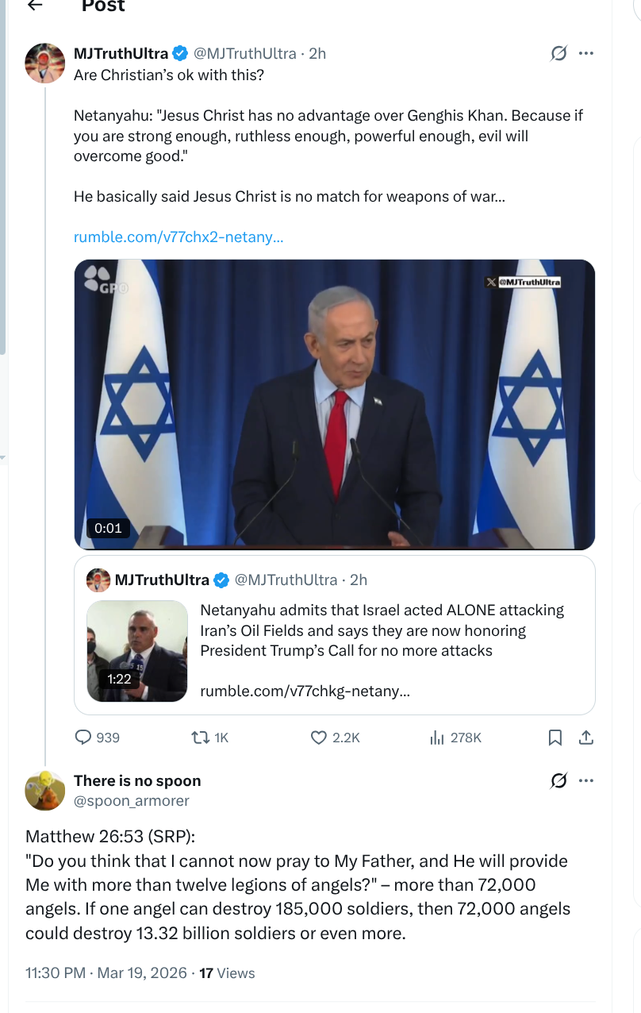
Task: Click the back arrow at top
Action: coord(34,6)
